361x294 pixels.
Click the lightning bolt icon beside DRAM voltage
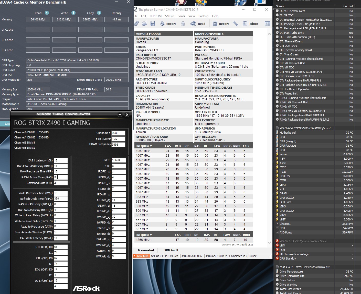[x=277, y=193]
